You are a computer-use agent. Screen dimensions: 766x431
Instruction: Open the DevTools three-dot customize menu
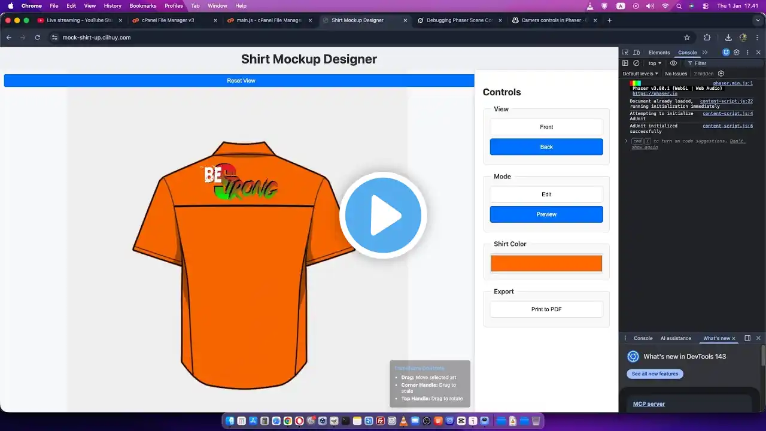(747, 53)
